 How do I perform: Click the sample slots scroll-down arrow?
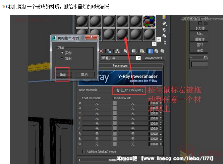pyautogui.click(x=159, y=39)
